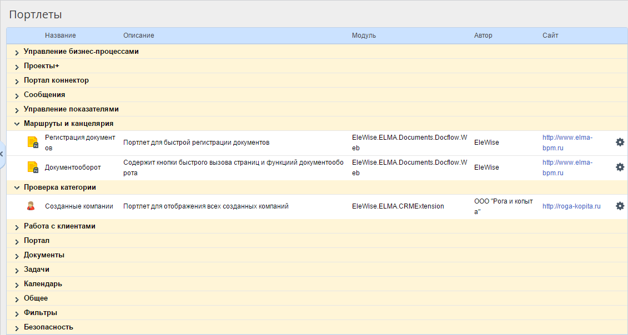The height and width of the screenshot is (335, 628).
Task: Expand the Работа с клиентами group
Action: point(17,227)
